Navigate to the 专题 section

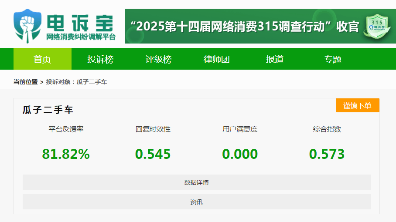click(x=333, y=59)
